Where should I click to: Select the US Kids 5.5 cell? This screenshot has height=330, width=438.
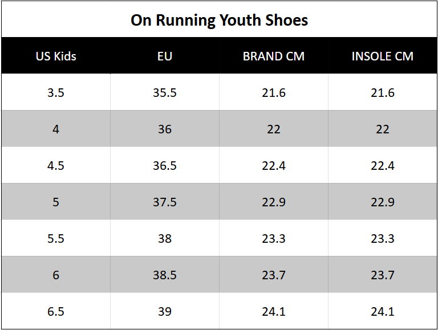(56, 239)
